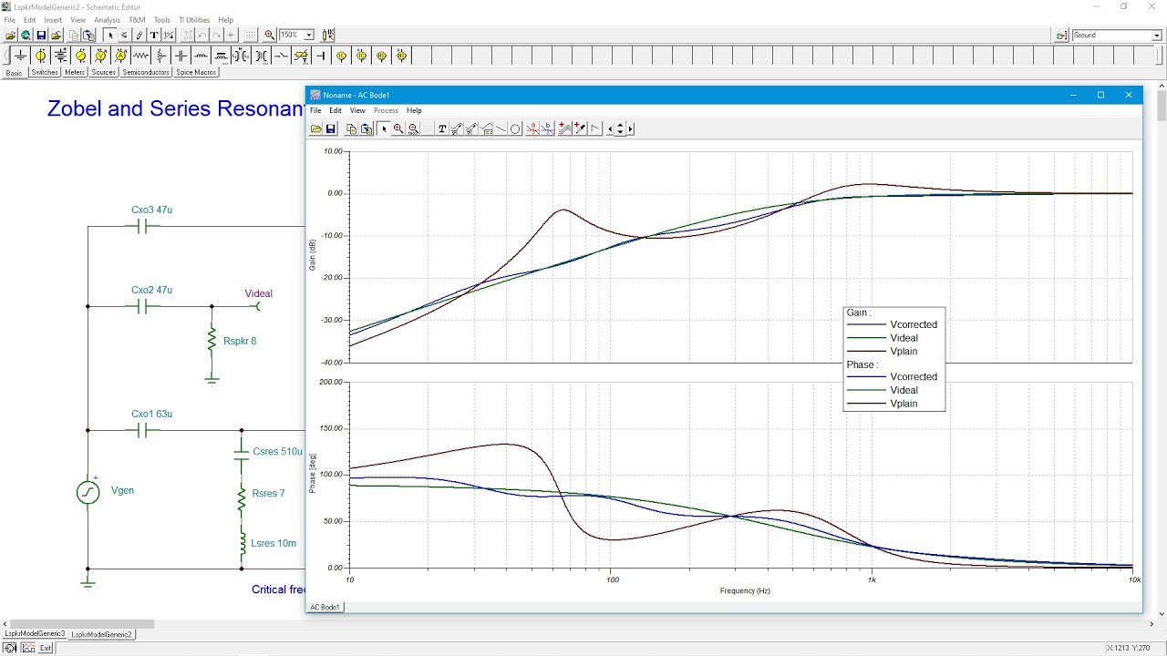Place an inductor from Basic component bar

point(201,56)
